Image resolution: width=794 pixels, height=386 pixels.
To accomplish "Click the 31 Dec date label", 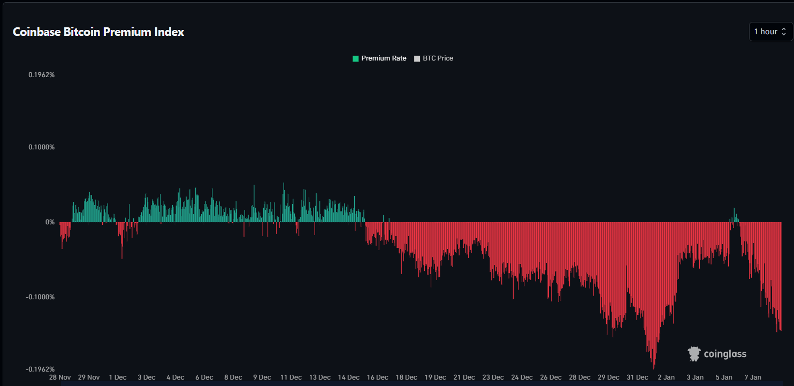I will 638,377.
